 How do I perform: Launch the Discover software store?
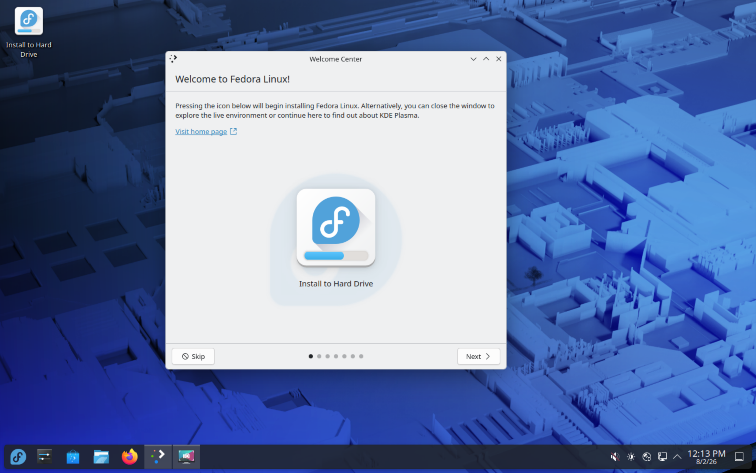pyautogui.click(x=73, y=457)
